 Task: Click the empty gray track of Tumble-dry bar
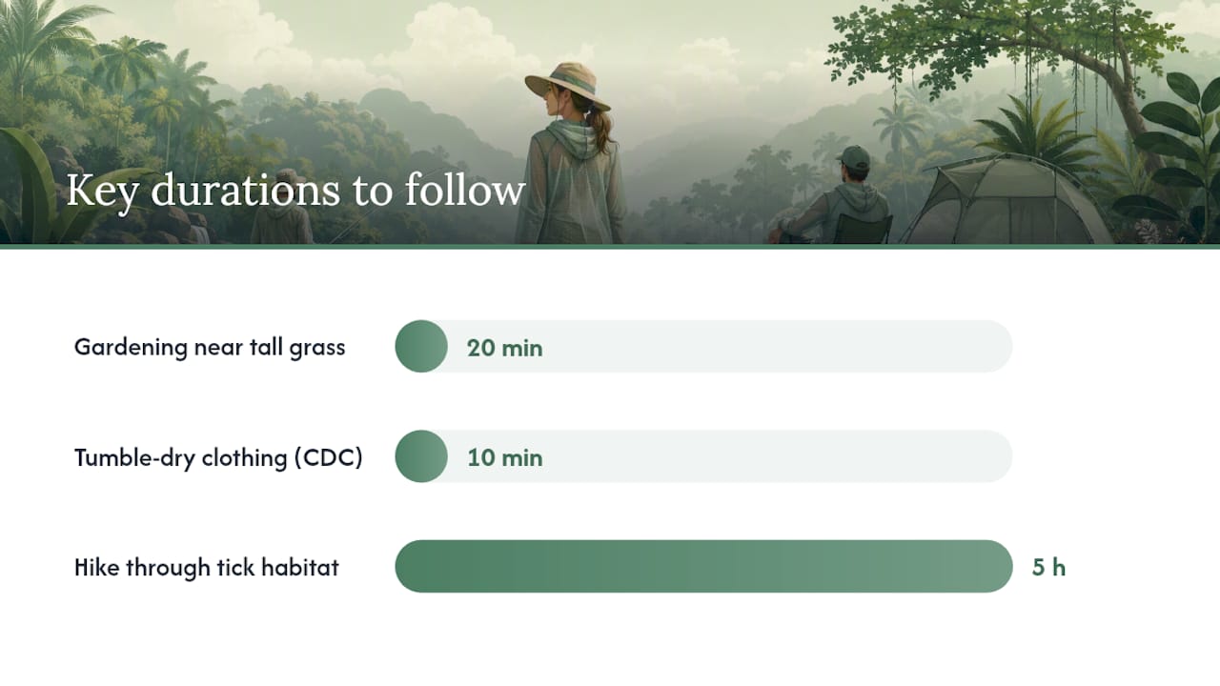point(777,456)
